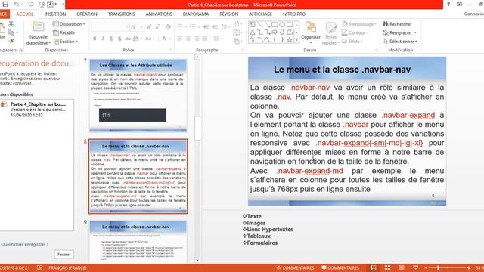484x272 pixels.
Task: Insert a rectangle from the shapes gallery
Action: 275,24
